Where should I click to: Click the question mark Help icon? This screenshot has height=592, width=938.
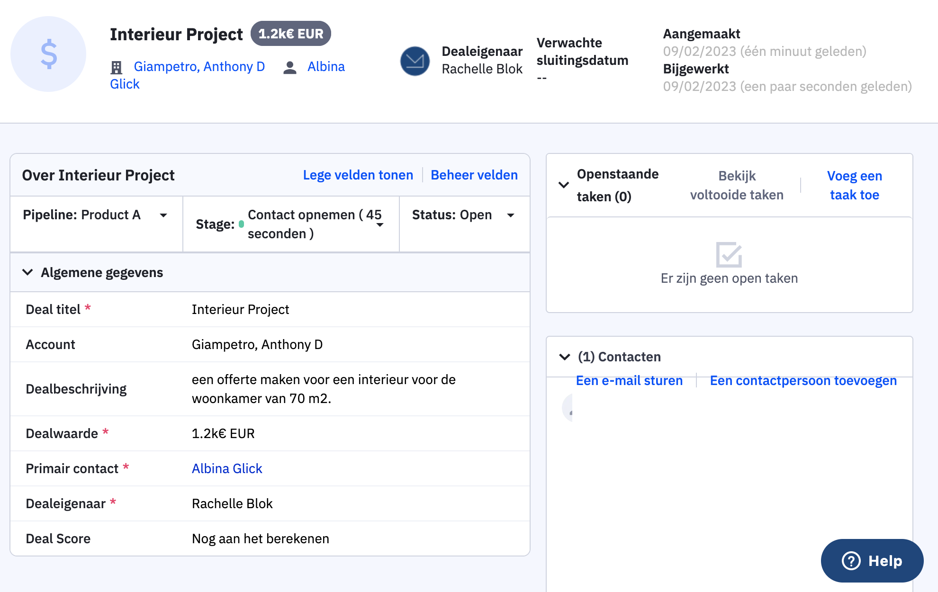[851, 561]
